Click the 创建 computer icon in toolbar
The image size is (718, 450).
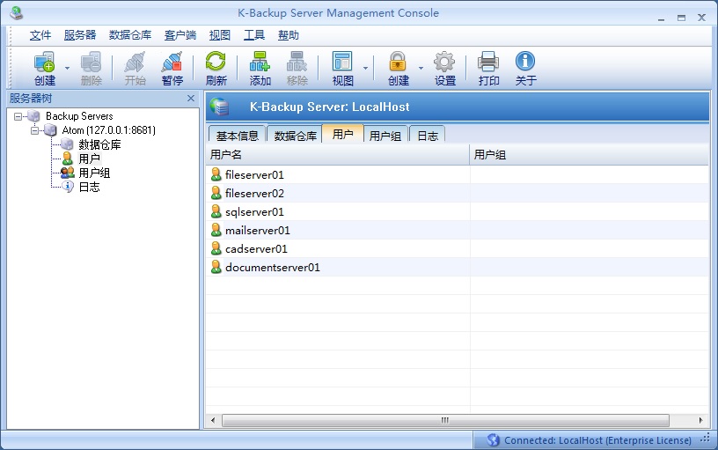pos(44,62)
